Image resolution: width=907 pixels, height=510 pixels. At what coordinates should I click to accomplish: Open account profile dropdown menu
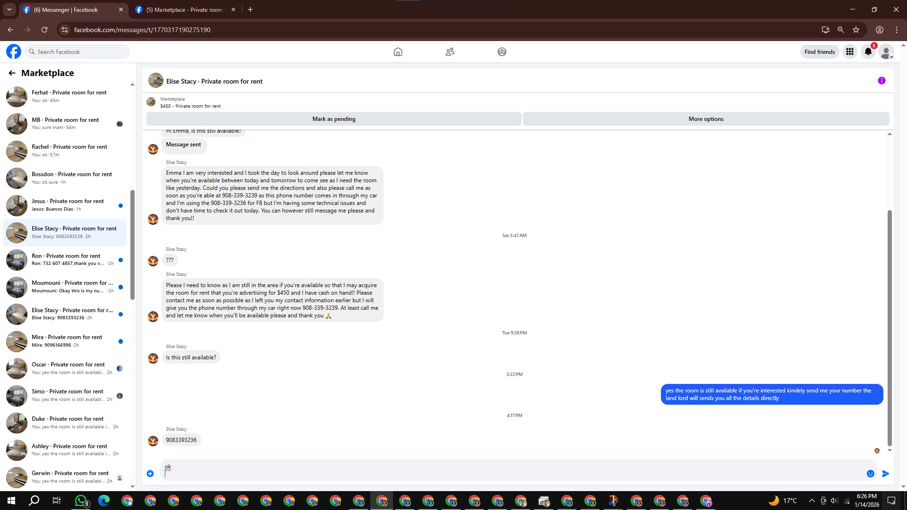tap(886, 51)
